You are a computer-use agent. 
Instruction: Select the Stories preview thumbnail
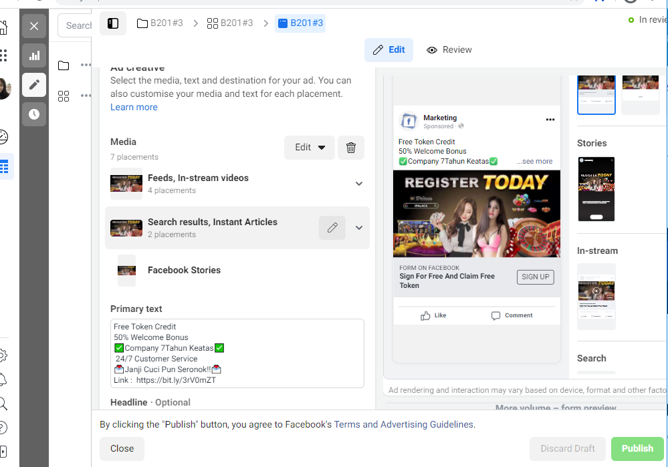(x=596, y=189)
